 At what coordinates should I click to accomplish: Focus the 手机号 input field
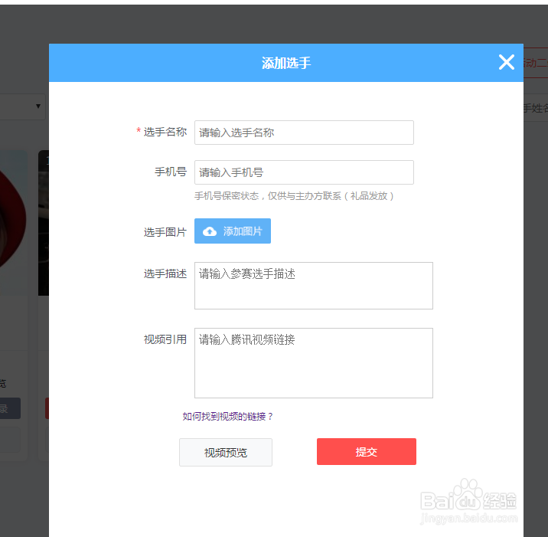[x=304, y=172]
